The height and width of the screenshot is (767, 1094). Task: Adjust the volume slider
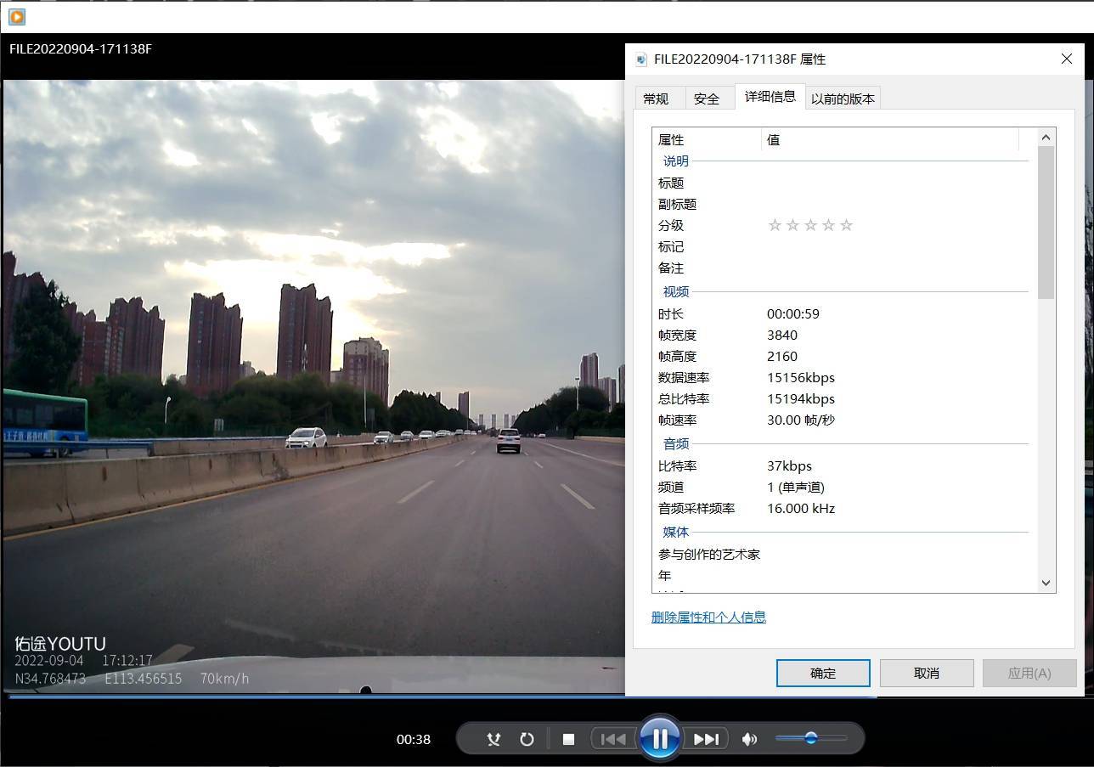pos(812,738)
